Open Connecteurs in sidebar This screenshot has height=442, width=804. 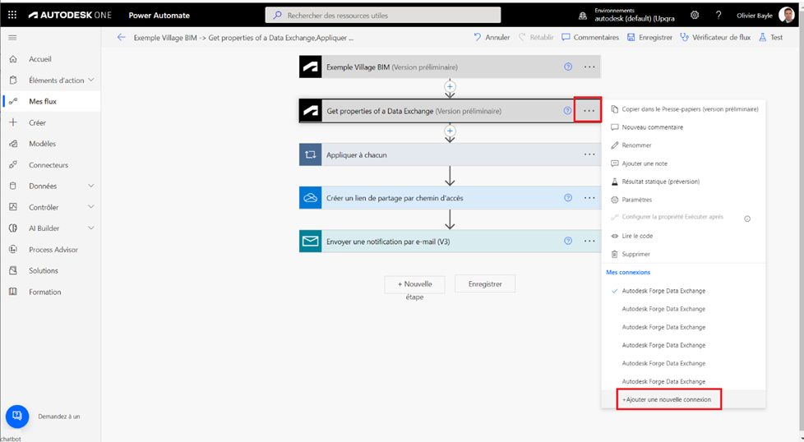[50, 165]
